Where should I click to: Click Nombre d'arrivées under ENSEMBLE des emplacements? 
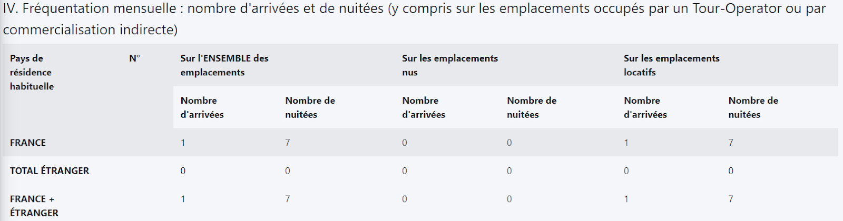click(202, 107)
